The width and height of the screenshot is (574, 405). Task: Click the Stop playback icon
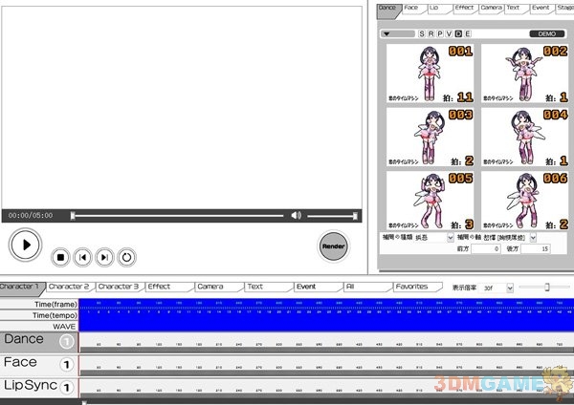point(59,256)
